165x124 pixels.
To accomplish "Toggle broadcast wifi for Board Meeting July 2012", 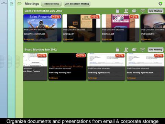I will coord(143,50).
